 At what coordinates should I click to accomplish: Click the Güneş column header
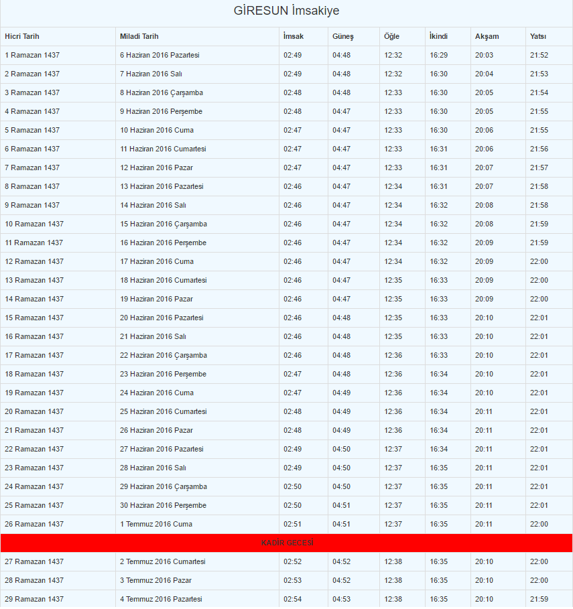(x=343, y=36)
